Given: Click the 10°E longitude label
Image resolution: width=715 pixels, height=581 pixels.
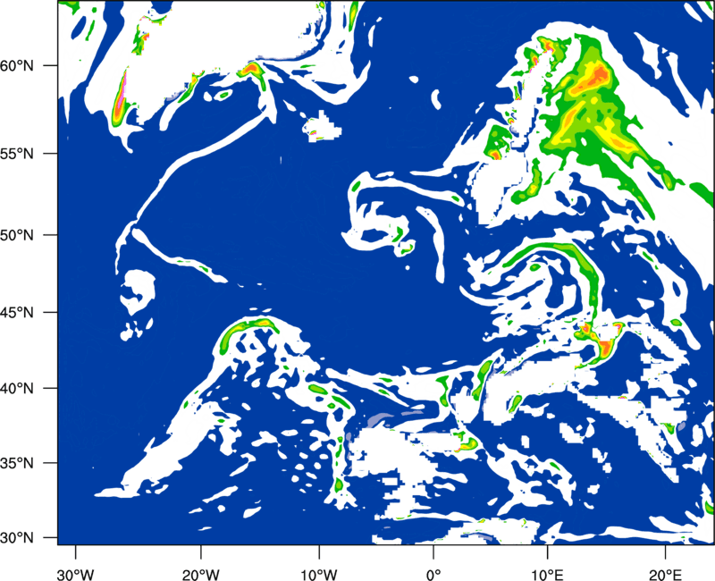Looking at the screenshot, I should click(x=547, y=575).
